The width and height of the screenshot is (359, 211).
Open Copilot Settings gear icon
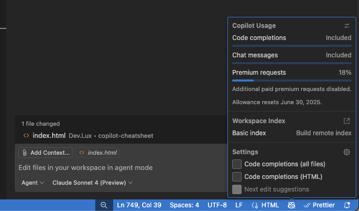click(347, 152)
